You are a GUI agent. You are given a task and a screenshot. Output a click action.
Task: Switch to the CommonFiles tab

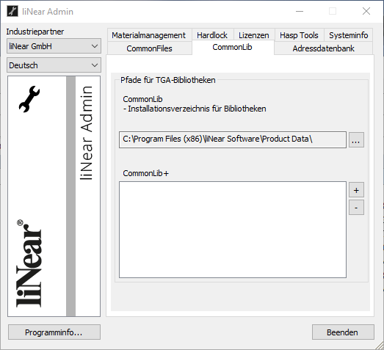(149, 48)
